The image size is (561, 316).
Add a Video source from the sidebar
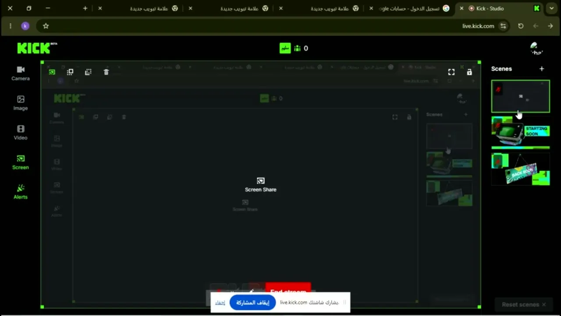pos(21,133)
